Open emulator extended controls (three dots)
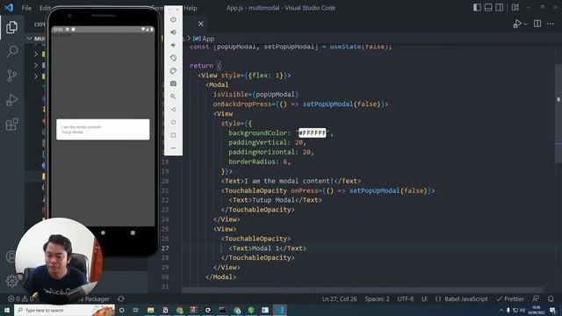 (174, 148)
